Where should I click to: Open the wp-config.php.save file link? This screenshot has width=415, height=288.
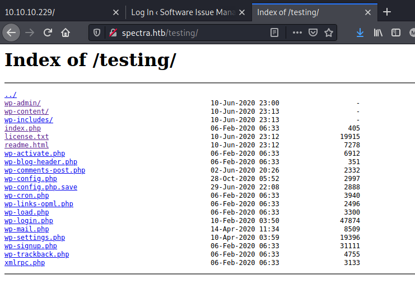[41, 187]
